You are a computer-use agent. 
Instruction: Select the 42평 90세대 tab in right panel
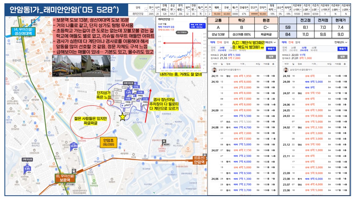[314, 49]
